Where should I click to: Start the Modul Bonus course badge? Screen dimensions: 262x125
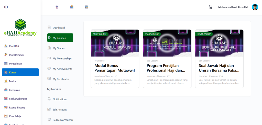tap(100, 34)
